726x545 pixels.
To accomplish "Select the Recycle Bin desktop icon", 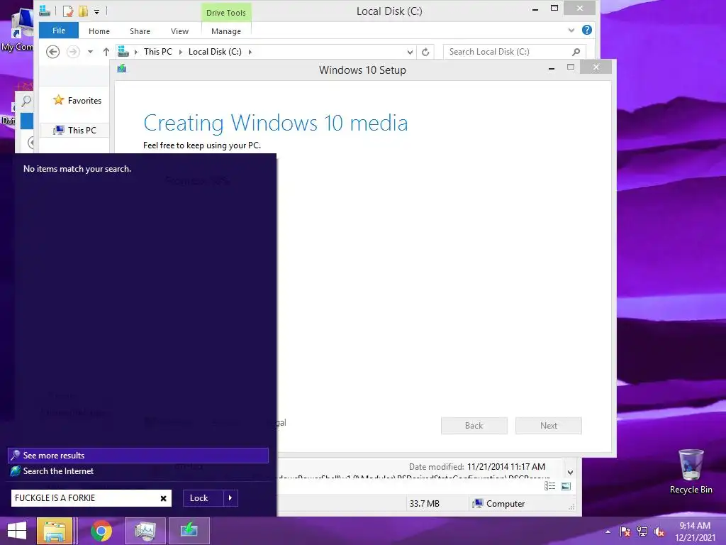I will point(691,472).
